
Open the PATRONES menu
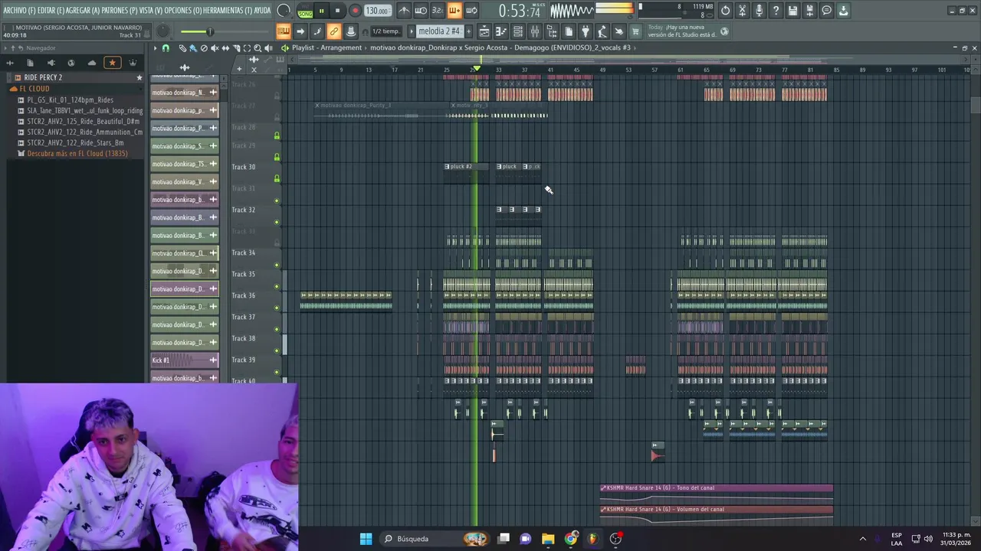(x=120, y=11)
